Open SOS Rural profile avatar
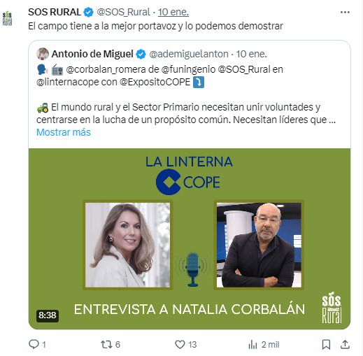Screen dimensions: 363x356 [x=7, y=18]
